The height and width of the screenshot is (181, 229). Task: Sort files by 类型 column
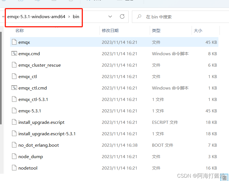156,30
